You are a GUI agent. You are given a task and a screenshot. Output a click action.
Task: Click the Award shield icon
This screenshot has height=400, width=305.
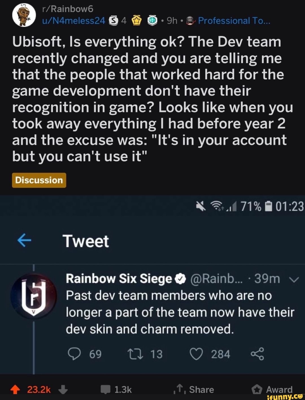point(257,389)
